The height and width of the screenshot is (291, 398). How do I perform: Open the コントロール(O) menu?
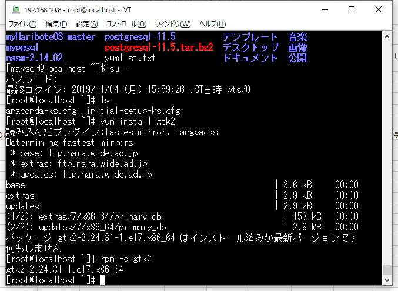point(126,24)
